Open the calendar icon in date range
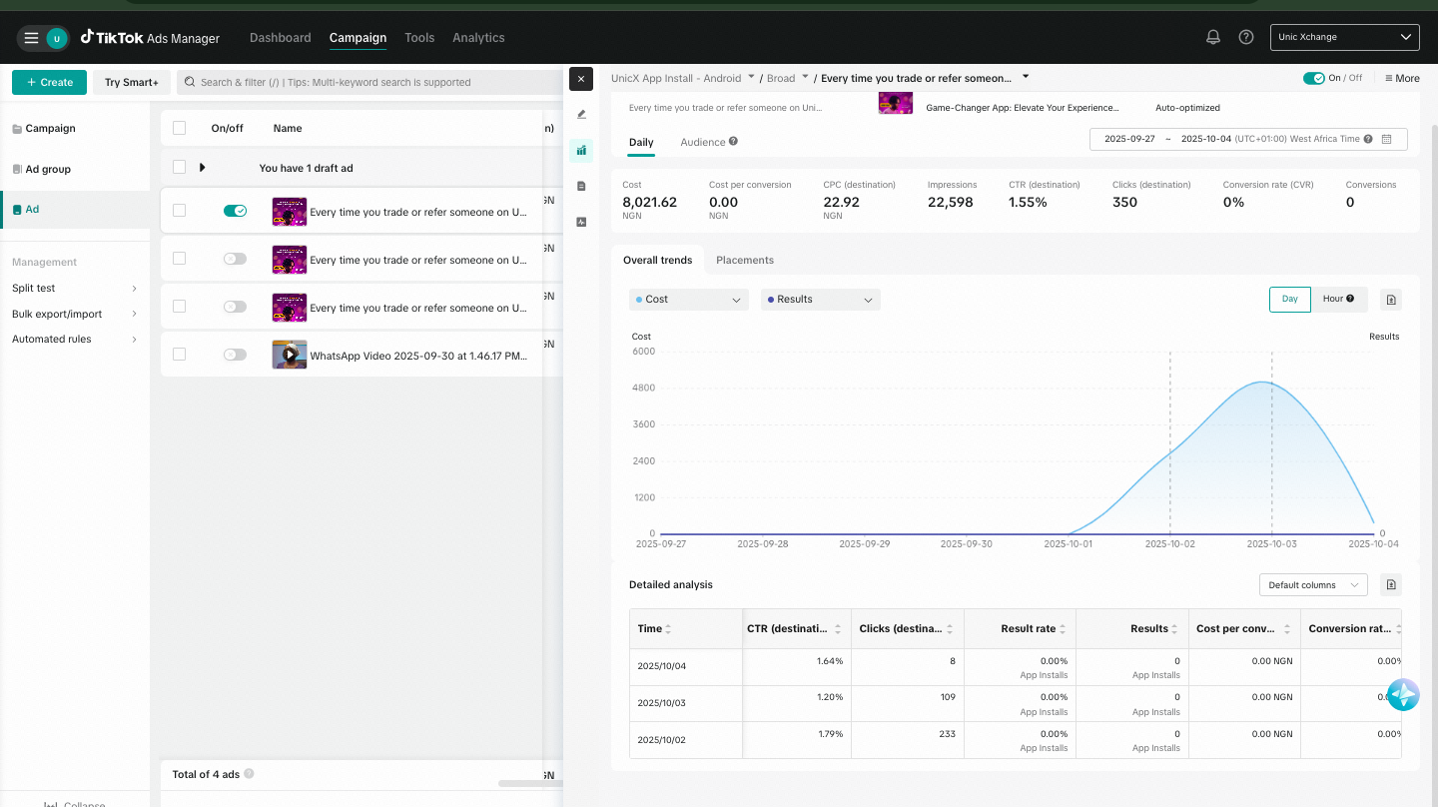 pos(1386,139)
